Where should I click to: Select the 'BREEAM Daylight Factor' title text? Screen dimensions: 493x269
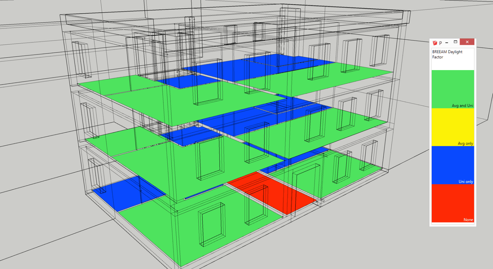(447, 54)
